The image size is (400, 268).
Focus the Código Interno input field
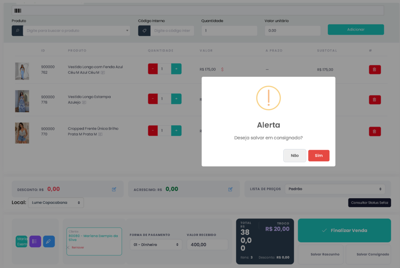coord(172,30)
